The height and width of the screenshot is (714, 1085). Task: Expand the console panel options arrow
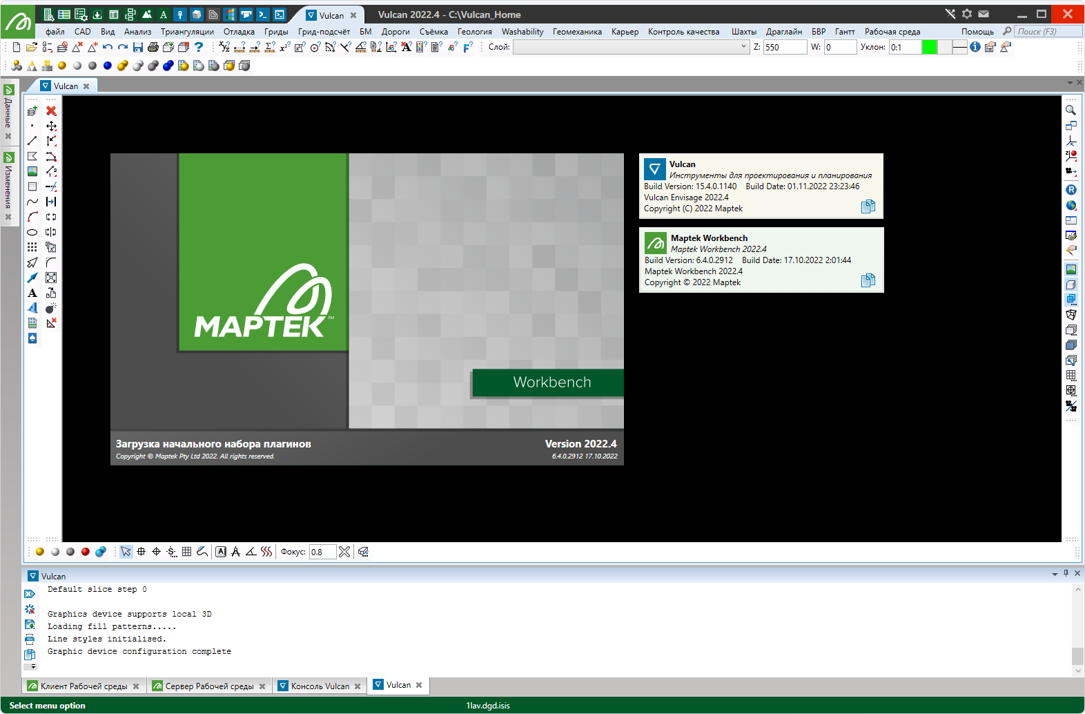(x=1055, y=574)
